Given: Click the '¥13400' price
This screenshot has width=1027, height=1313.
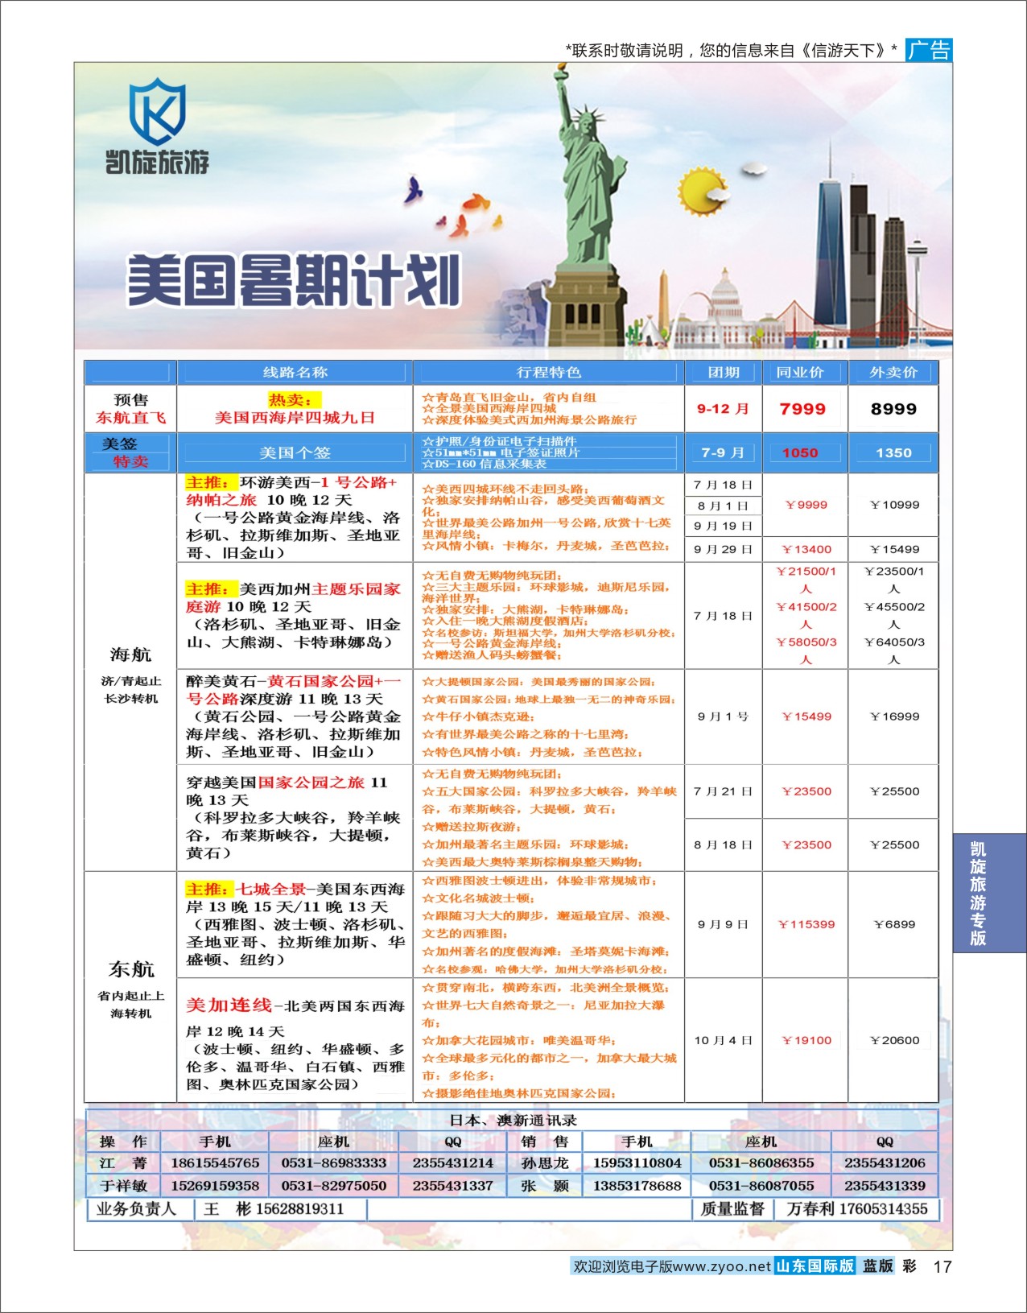Looking at the screenshot, I should coord(806,549).
